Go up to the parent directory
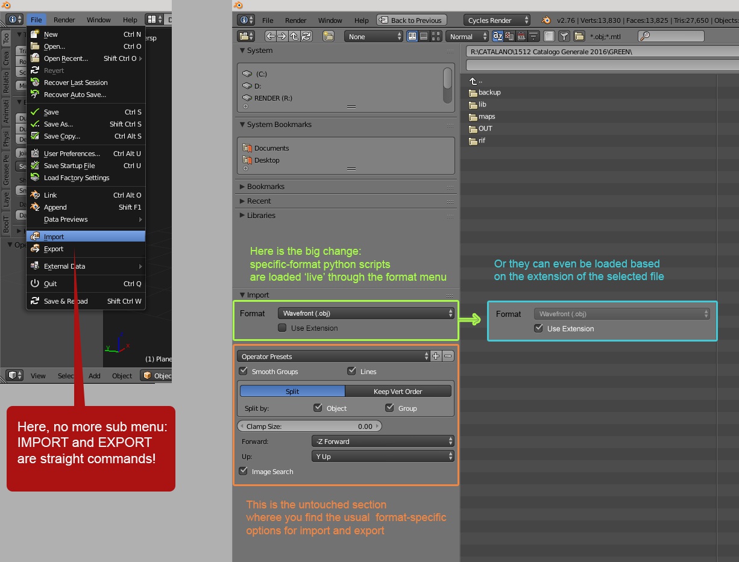Image resolution: width=739 pixels, height=562 pixels. point(294,36)
